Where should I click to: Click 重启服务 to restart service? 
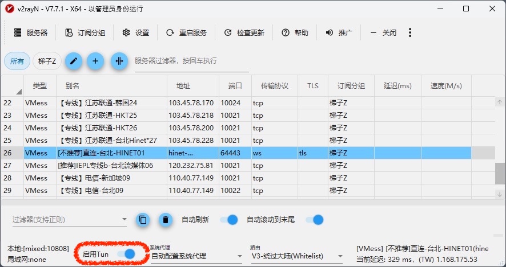point(186,33)
